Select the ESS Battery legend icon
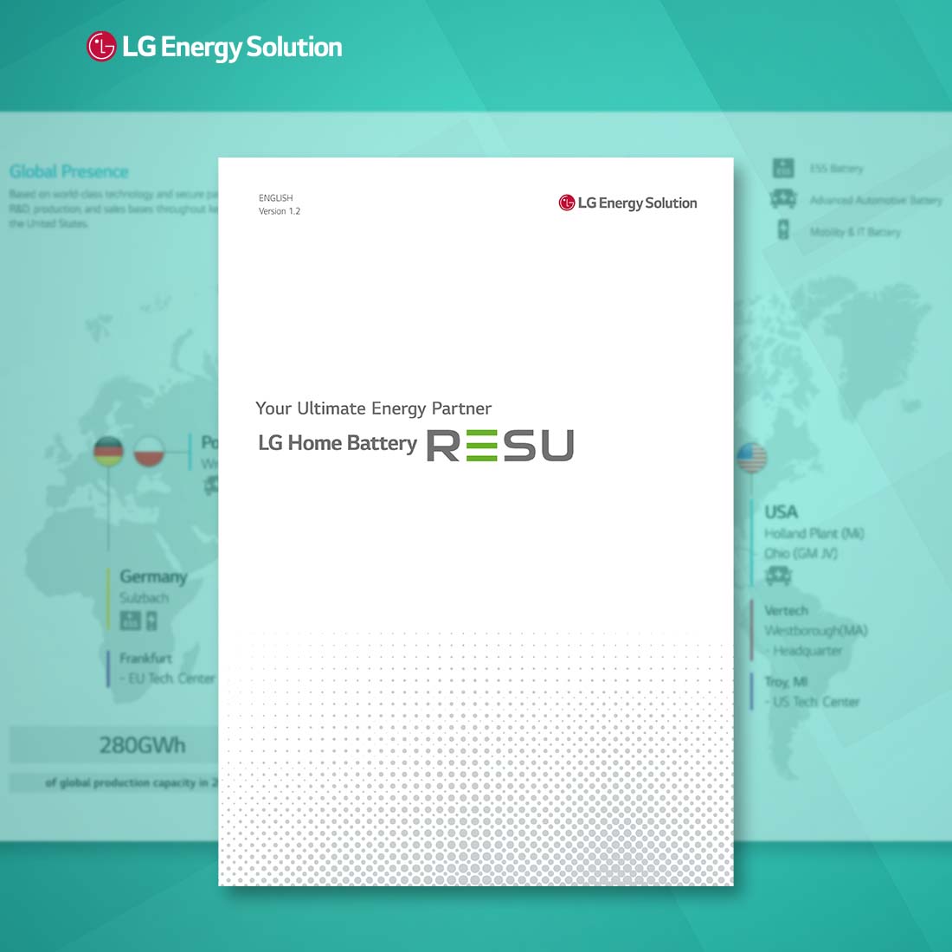Screen dimensions: 952x952 783,168
